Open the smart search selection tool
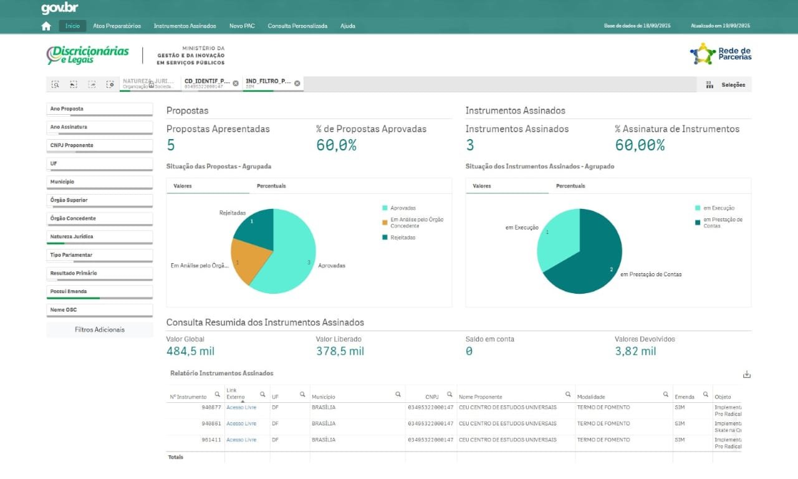This screenshot has height=479, width=798. 55,84
